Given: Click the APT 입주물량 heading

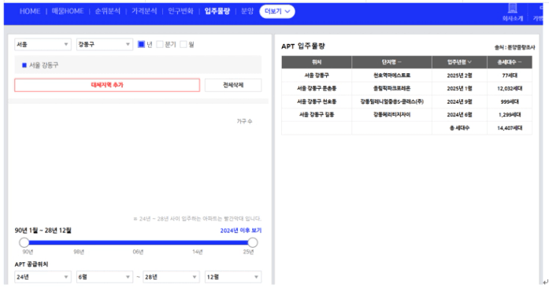Looking at the screenshot, I should point(303,46).
